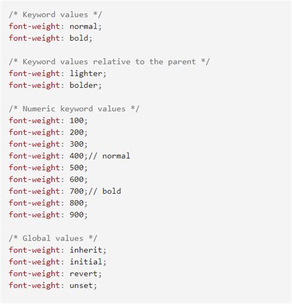Click the font-weight 800 value
Viewport: 292px width, 304px height.
[76, 203]
